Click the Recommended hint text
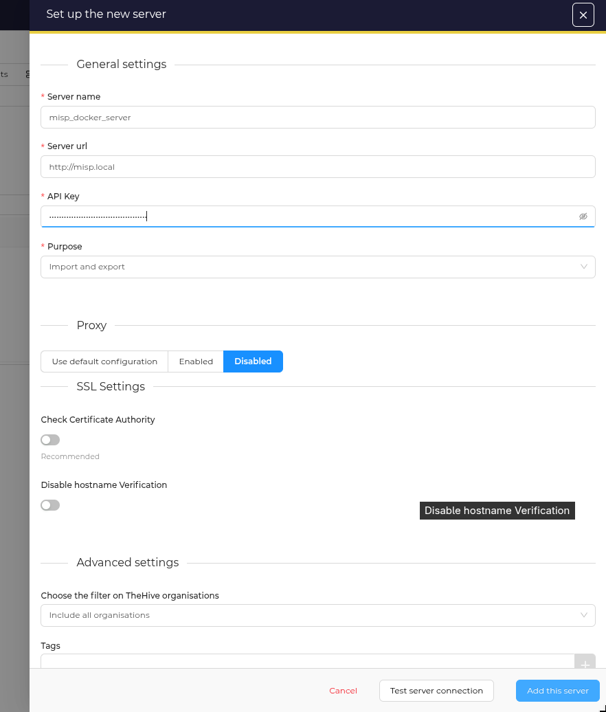This screenshot has height=712, width=606. coord(70,456)
